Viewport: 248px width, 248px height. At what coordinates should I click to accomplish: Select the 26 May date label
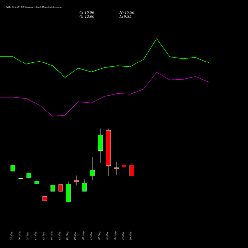[115, 236]
